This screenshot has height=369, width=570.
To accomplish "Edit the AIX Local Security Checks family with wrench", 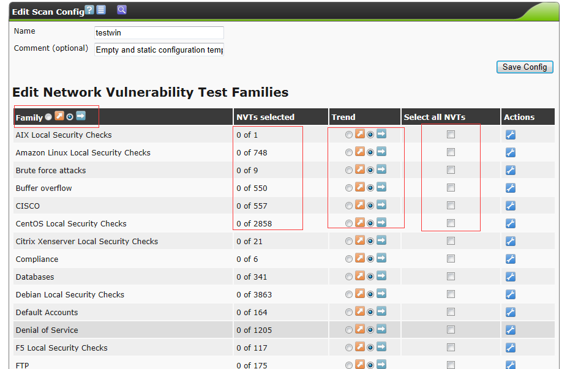I will [511, 135].
